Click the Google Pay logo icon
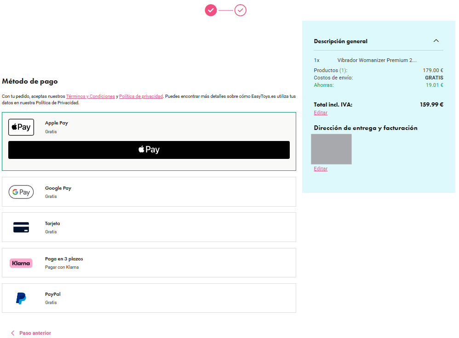This screenshot has height=338, width=459. 21,192
